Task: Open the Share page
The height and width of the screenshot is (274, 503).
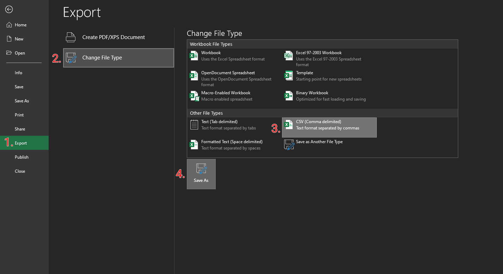Action: pos(24,129)
